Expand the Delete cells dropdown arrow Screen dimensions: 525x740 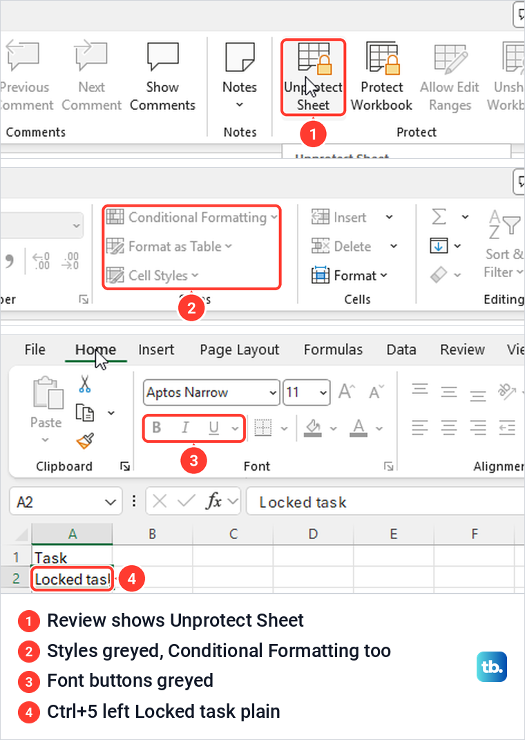click(x=394, y=247)
